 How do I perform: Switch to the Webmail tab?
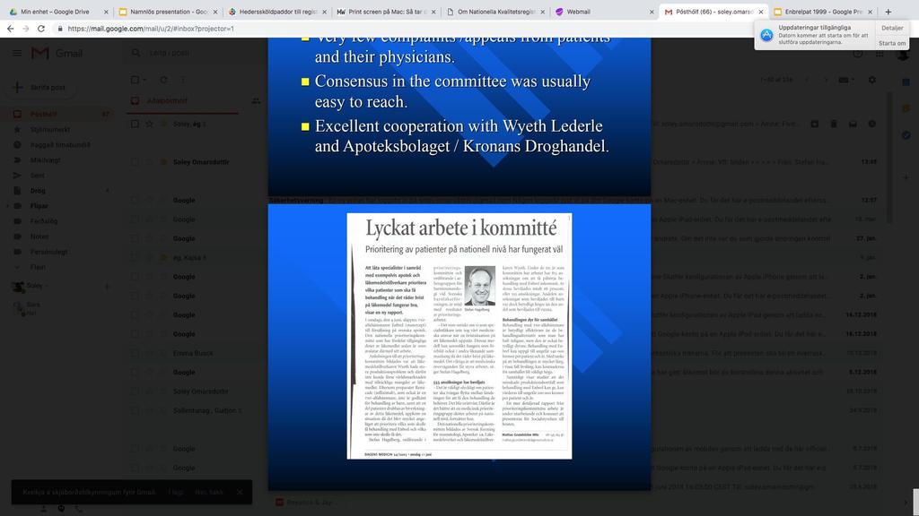(603, 12)
